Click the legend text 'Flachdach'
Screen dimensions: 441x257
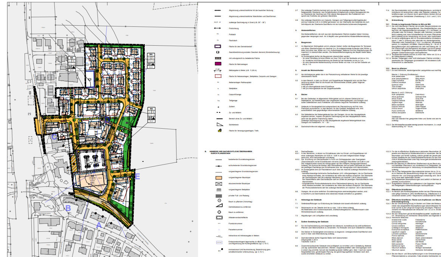tap(233, 40)
